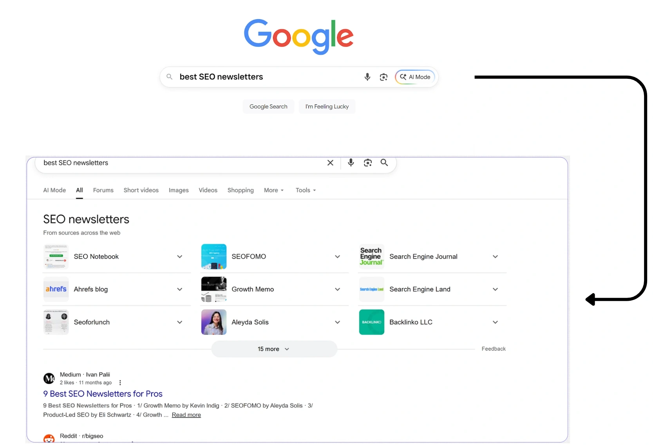This screenshot has height=445, width=653.
Task: Open AI Mode button in homepage search box
Action: (x=415, y=77)
